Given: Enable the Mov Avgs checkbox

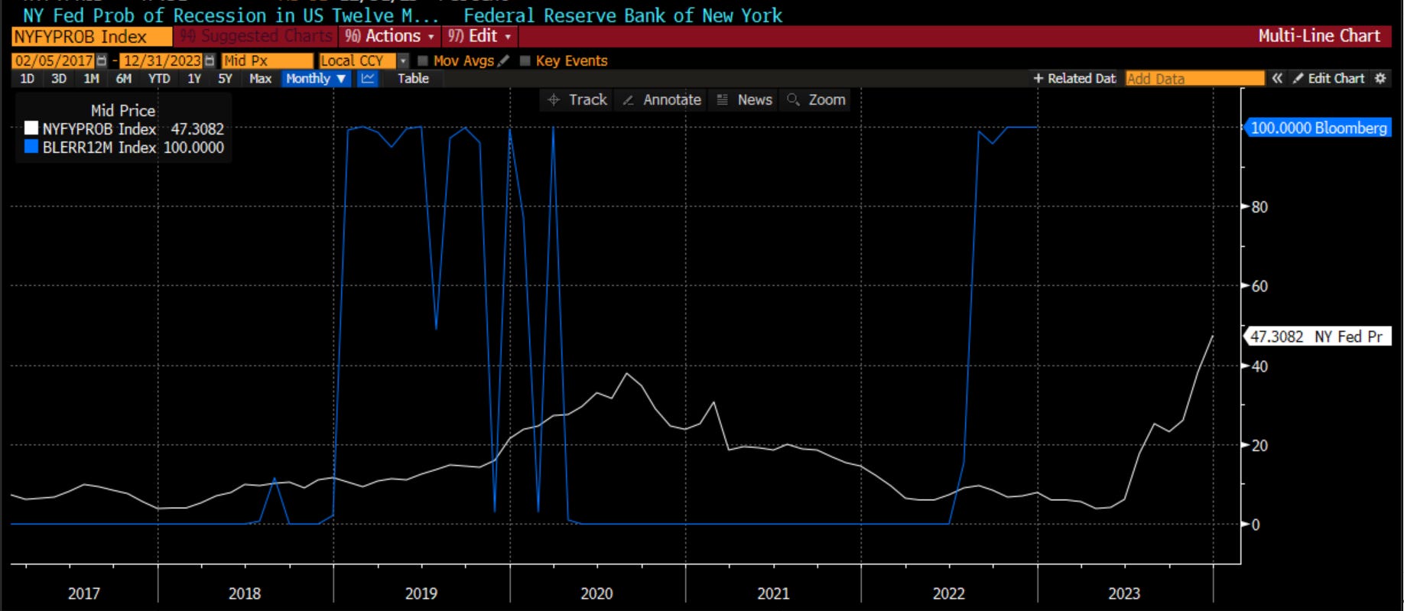Looking at the screenshot, I should 423,60.
